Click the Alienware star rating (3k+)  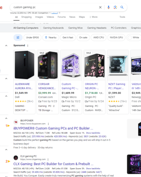click(24, 101)
